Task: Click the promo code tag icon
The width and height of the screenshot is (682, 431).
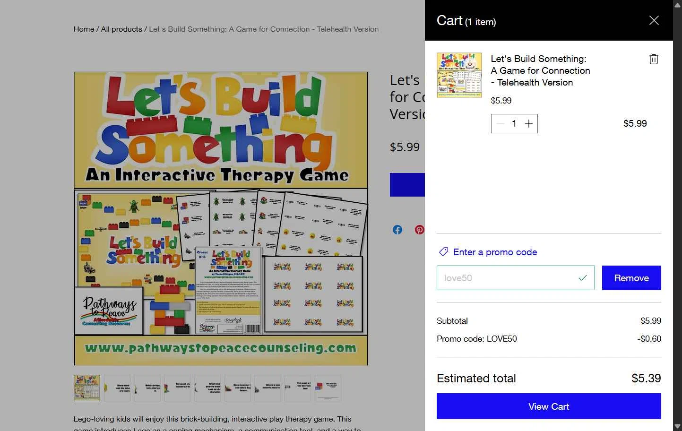Action: pos(443,252)
